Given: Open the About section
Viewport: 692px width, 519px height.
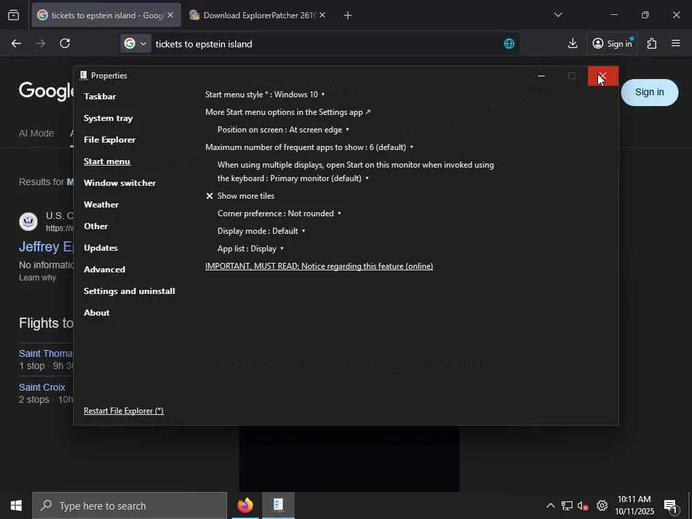Looking at the screenshot, I should coord(97,313).
